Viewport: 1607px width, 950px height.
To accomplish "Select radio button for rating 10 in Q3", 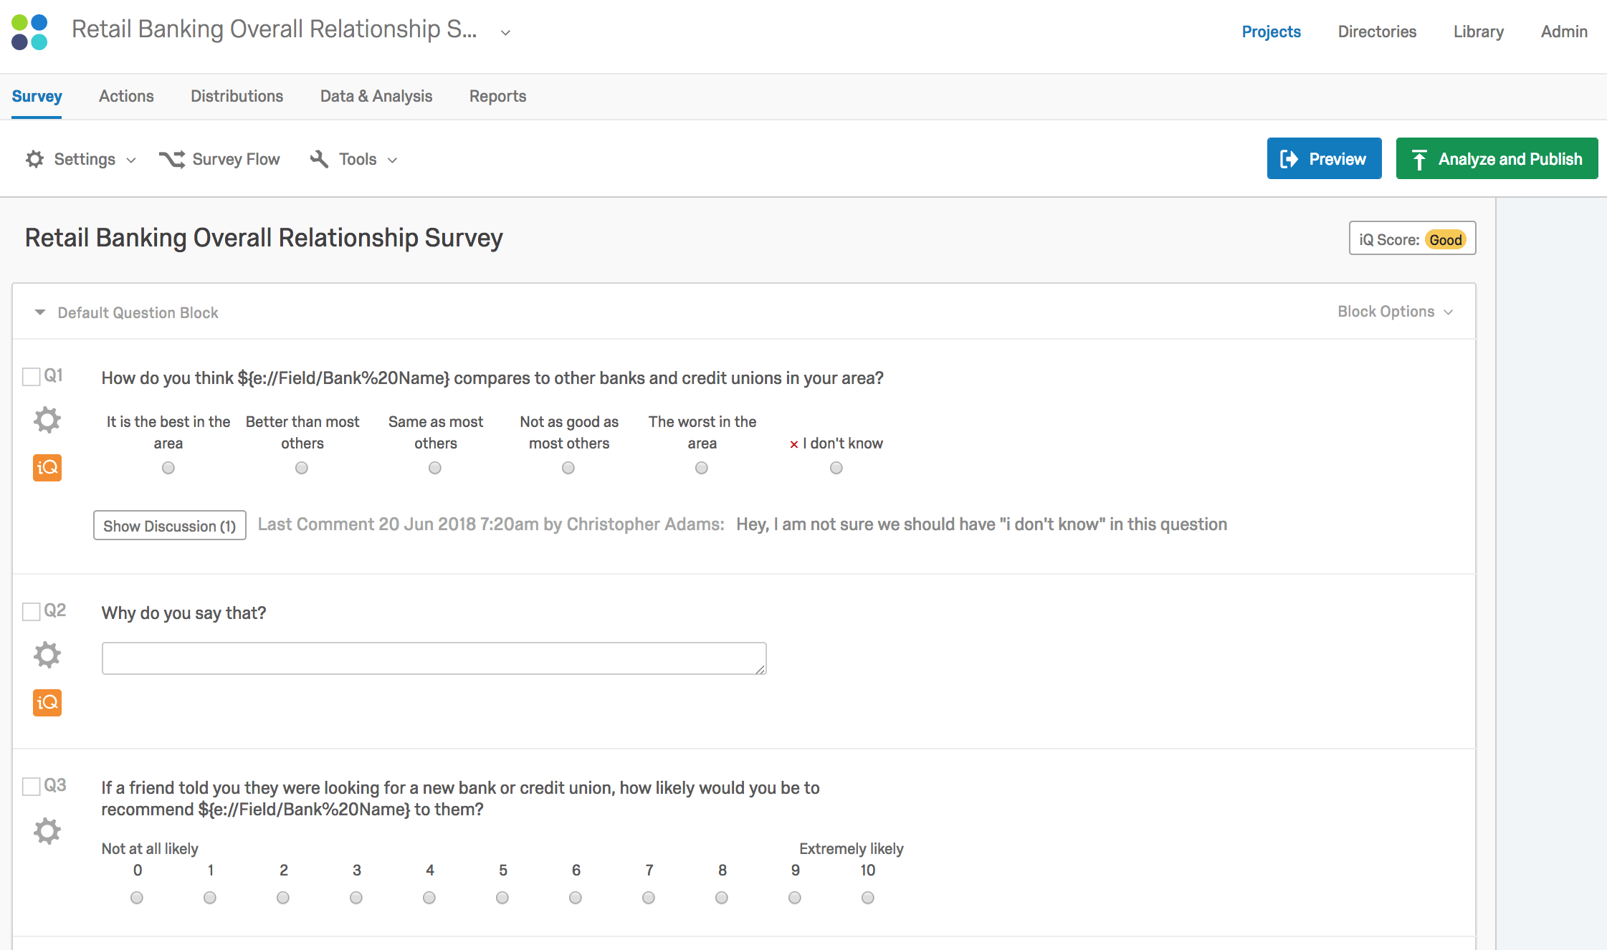I will (867, 898).
